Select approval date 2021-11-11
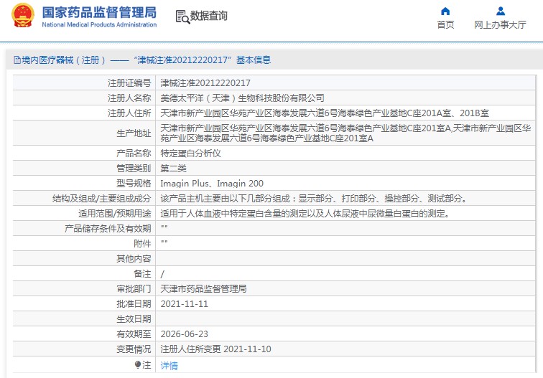Screen dimensions: 543x378 pyautogui.click(x=184, y=304)
